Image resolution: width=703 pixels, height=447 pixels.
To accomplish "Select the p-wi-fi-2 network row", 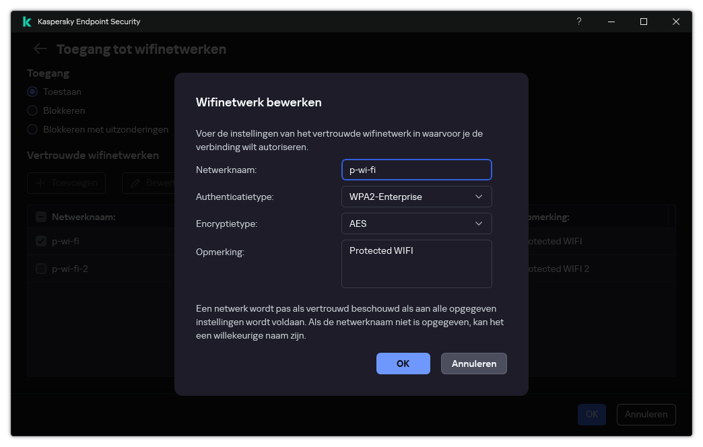I will click(x=101, y=268).
